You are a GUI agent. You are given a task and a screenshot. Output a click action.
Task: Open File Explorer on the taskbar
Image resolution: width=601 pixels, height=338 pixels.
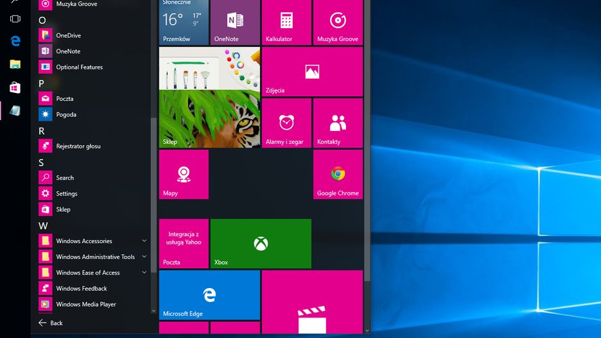point(15,64)
